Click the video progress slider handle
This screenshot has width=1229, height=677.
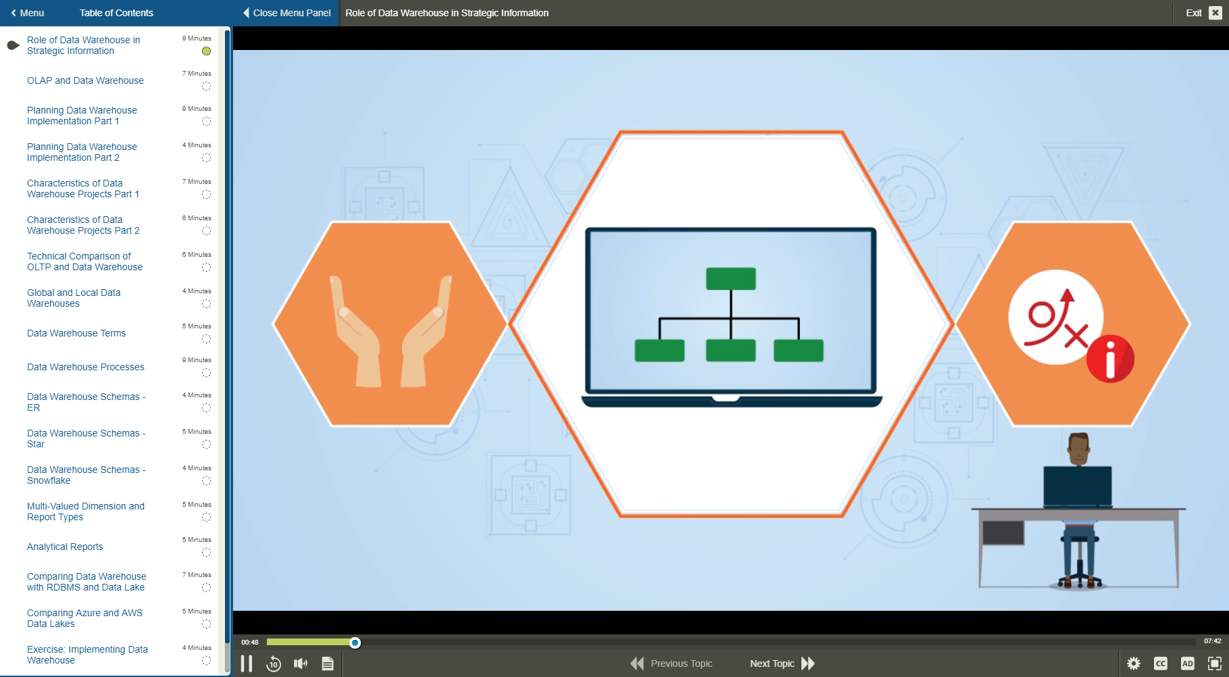[x=355, y=643]
